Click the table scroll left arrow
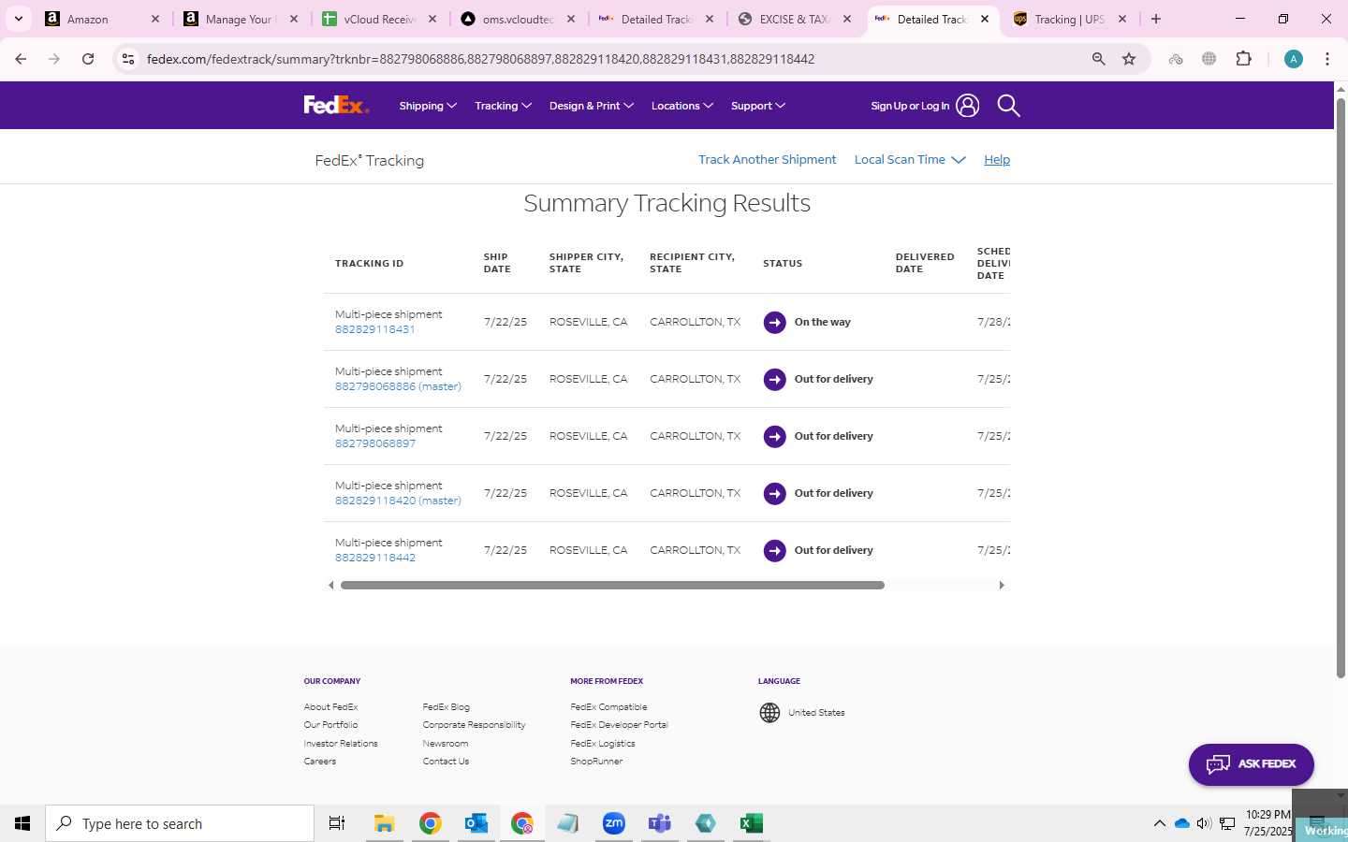1348x842 pixels. (330, 586)
